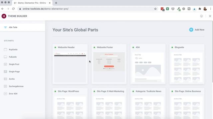The height and width of the screenshot is (119, 213).
Task: Open the info icon in Theme Builder header
Action: coord(201,16)
